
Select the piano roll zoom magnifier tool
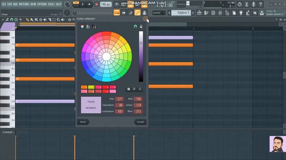[x=59, y=20]
